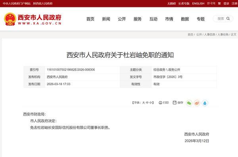238x157 pixels.
Task: Click the save icon next to 保存
Action: tap(175, 103)
